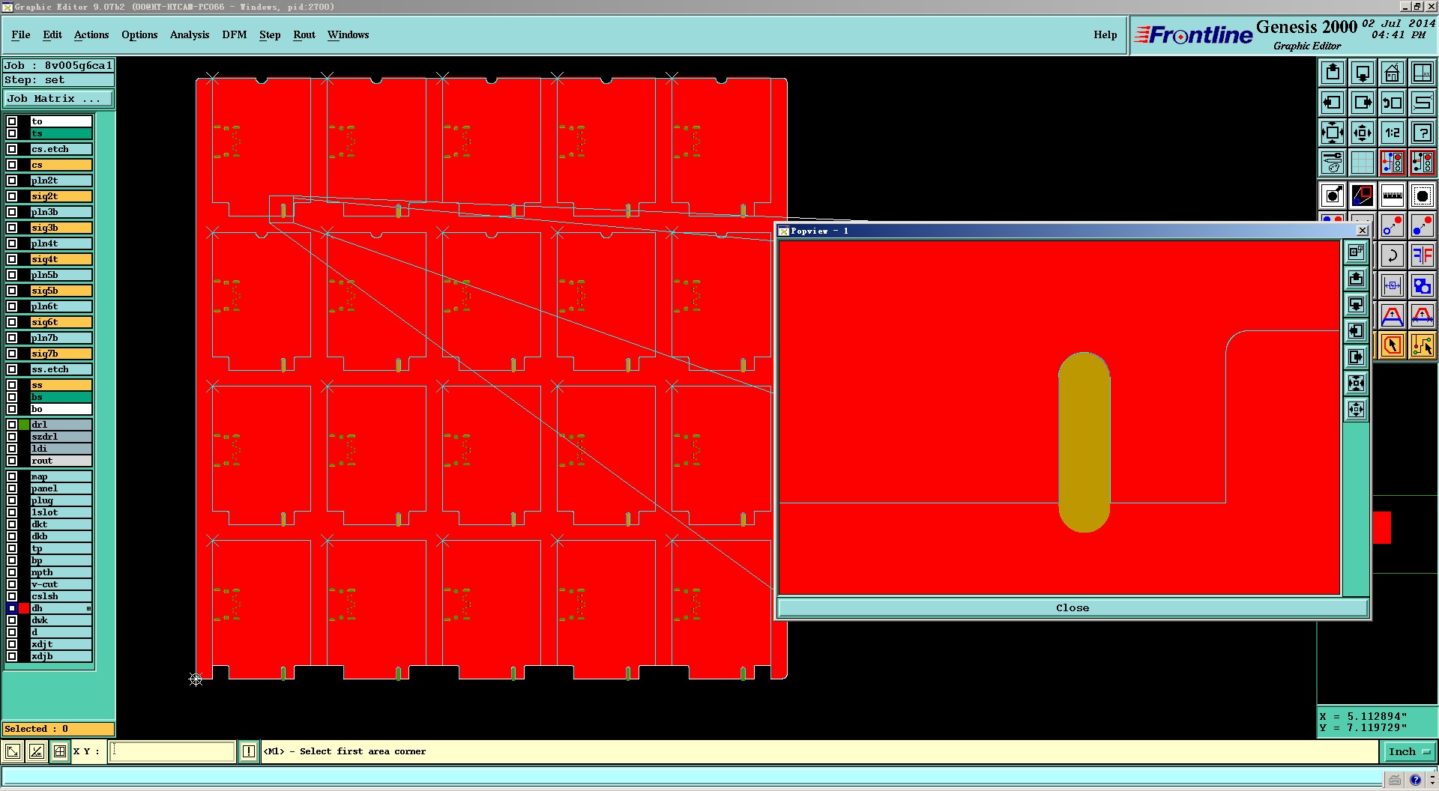1439x791 pixels.
Task: Click pan left icon in Popview window
Action: pyautogui.click(x=1356, y=331)
